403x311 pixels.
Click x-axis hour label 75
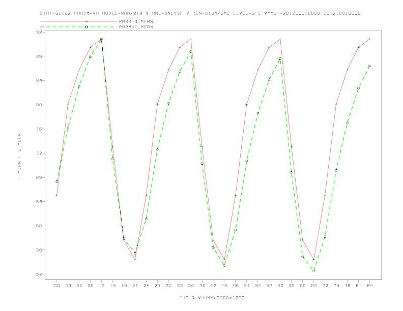point(336,286)
